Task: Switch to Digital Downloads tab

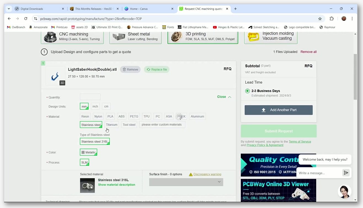Action: [x=39, y=9]
